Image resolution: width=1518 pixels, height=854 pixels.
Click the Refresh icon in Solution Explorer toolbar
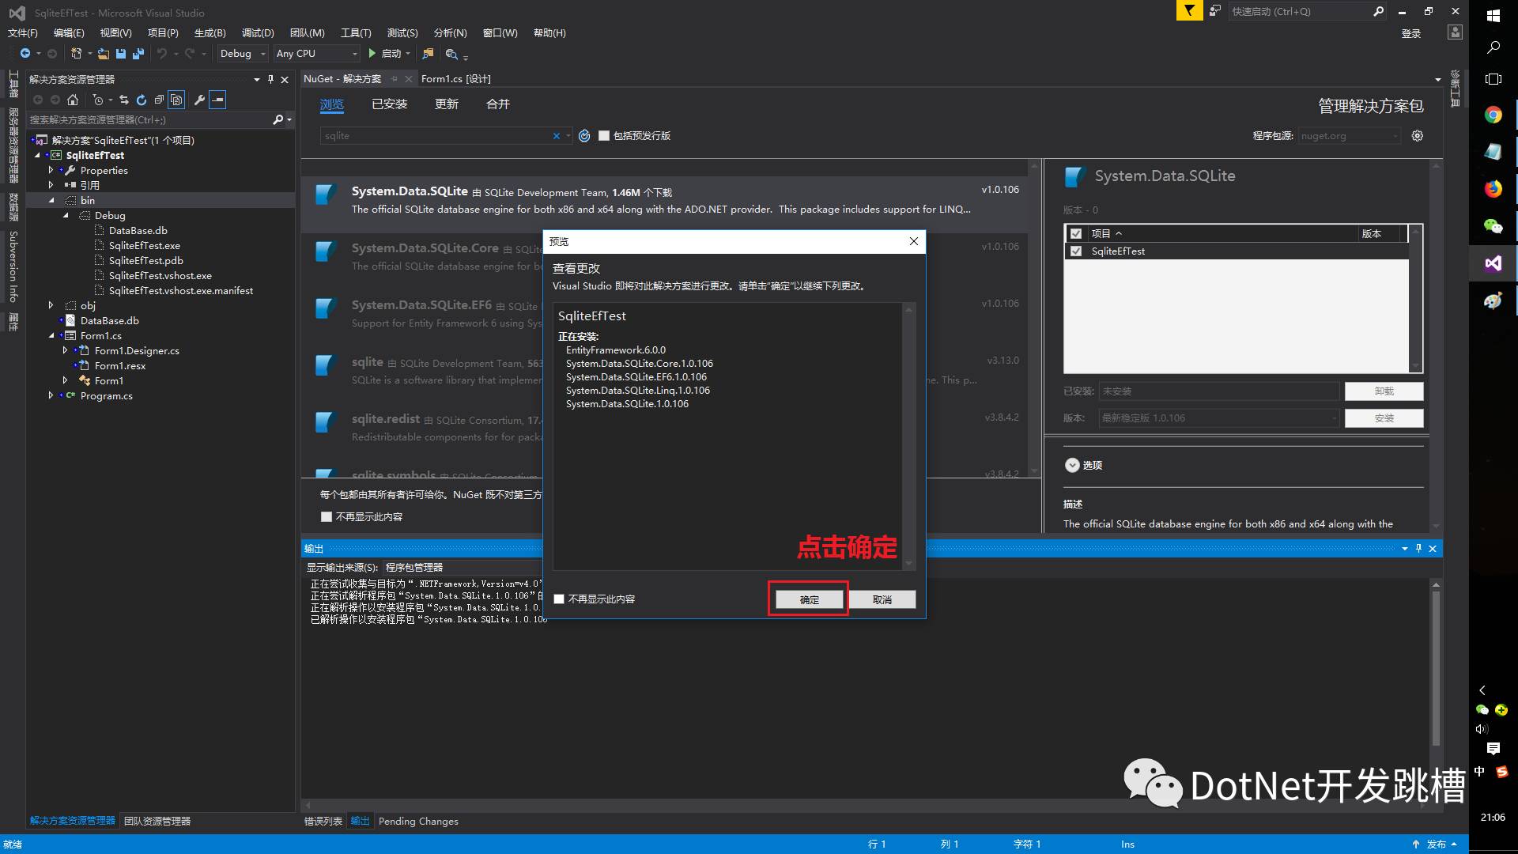click(142, 100)
